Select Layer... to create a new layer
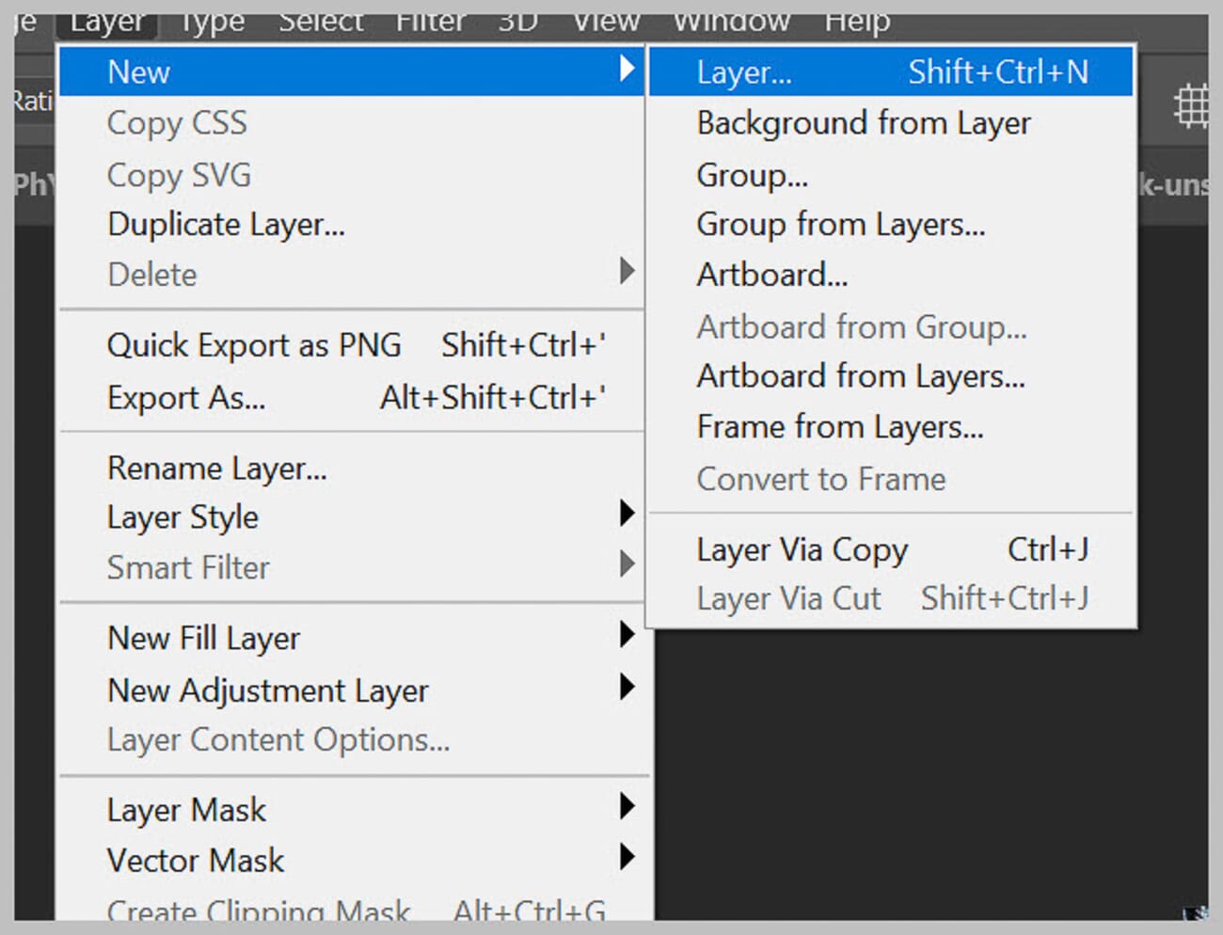Viewport: 1223px width, 935px height. tap(743, 71)
